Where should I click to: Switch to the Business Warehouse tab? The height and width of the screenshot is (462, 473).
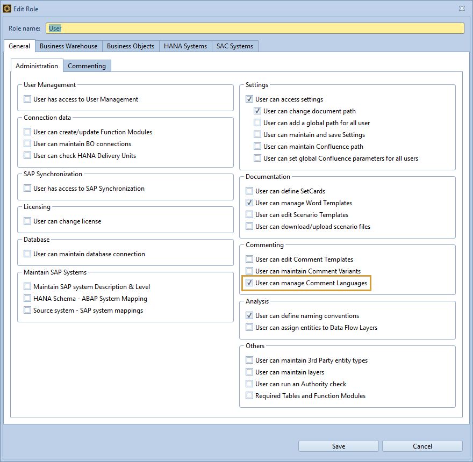point(68,46)
